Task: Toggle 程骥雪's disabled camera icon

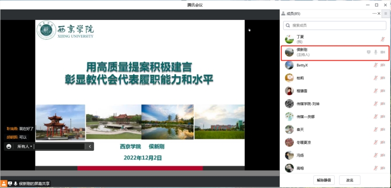Action: [383, 91]
